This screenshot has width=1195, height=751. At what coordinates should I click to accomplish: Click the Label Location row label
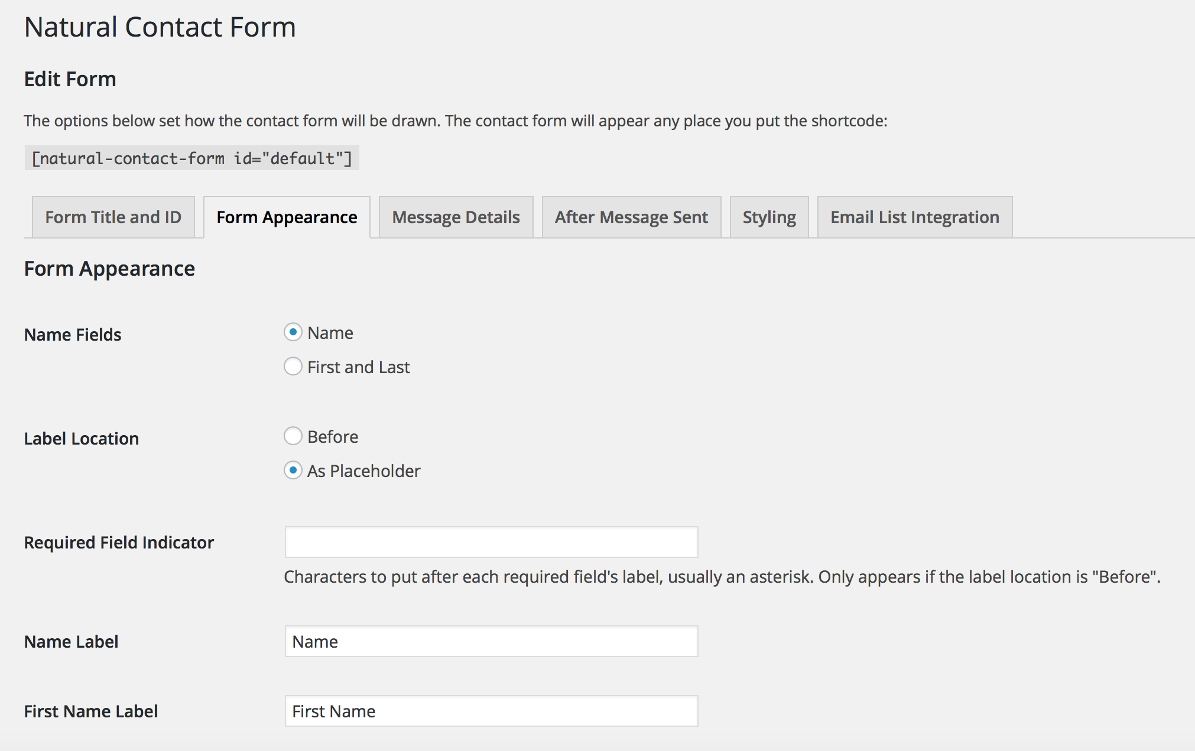tap(82, 439)
